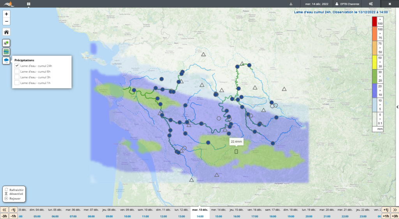Screen dimensions: 399x219
Task: Click the precipitation cloud layer icon
Action: pos(6,60)
